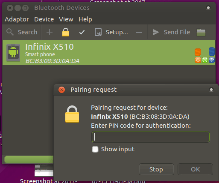Click the Setup... toolbar label
This screenshot has height=183, width=219.
point(117,32)
